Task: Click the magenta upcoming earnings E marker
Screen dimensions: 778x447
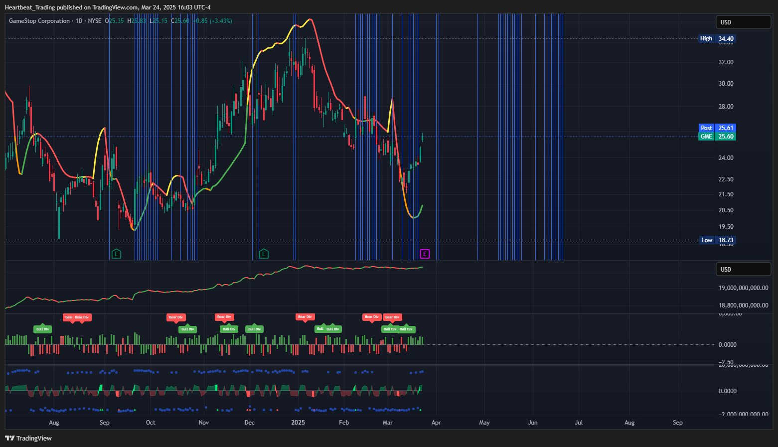Action: (x=425, y=254)
